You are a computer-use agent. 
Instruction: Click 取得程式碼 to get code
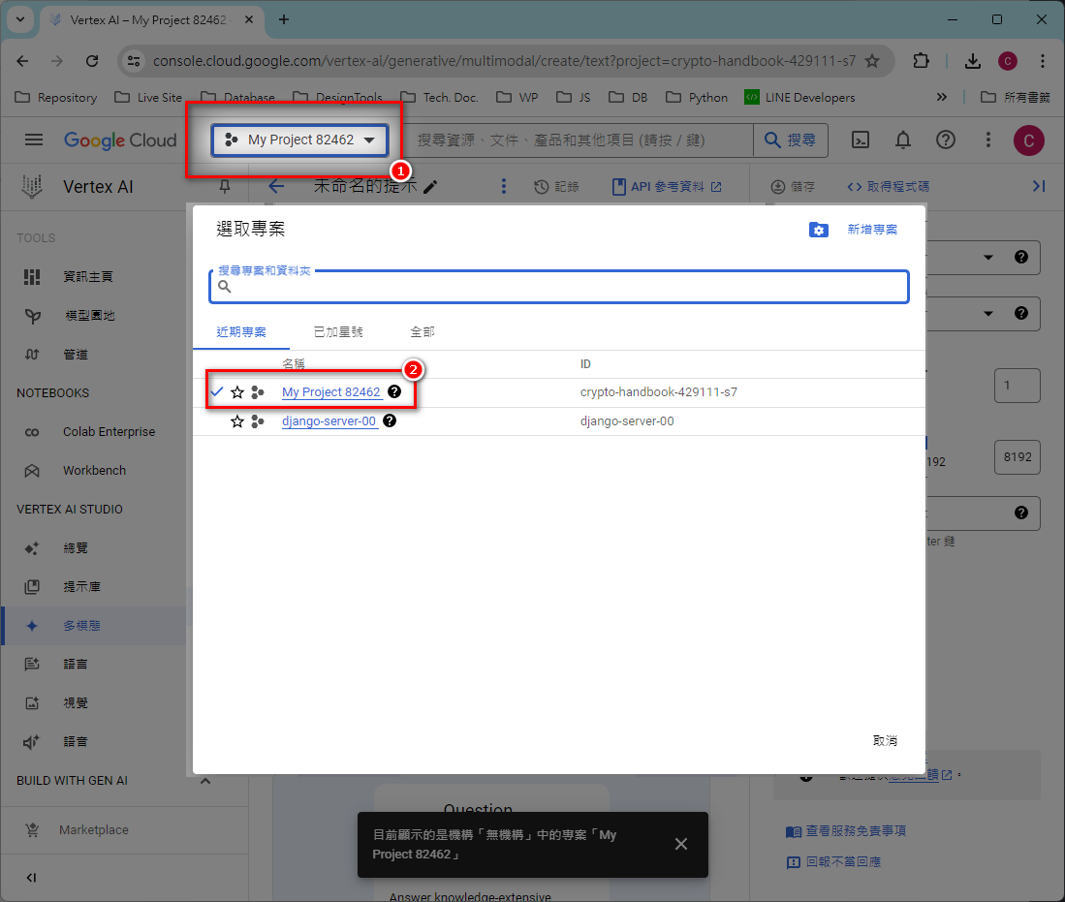pos(888,187)
